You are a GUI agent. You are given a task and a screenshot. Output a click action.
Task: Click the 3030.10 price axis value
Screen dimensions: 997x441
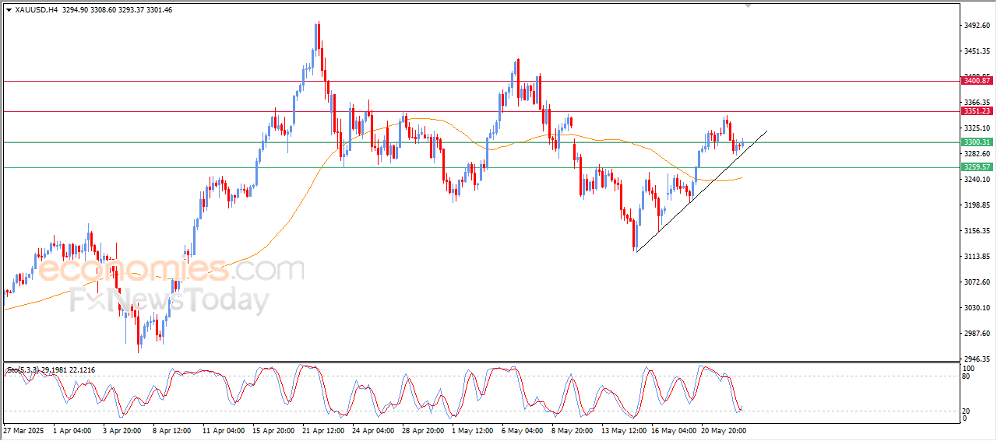click(977, 308)
